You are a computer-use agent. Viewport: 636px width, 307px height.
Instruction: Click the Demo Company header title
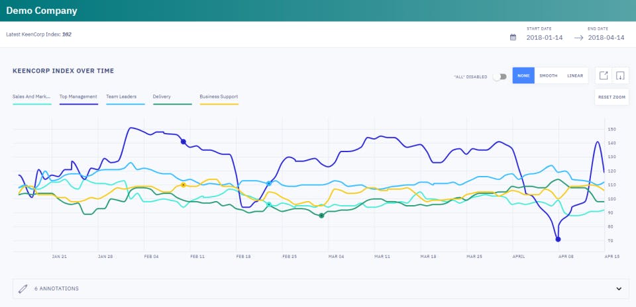[42, 11]
